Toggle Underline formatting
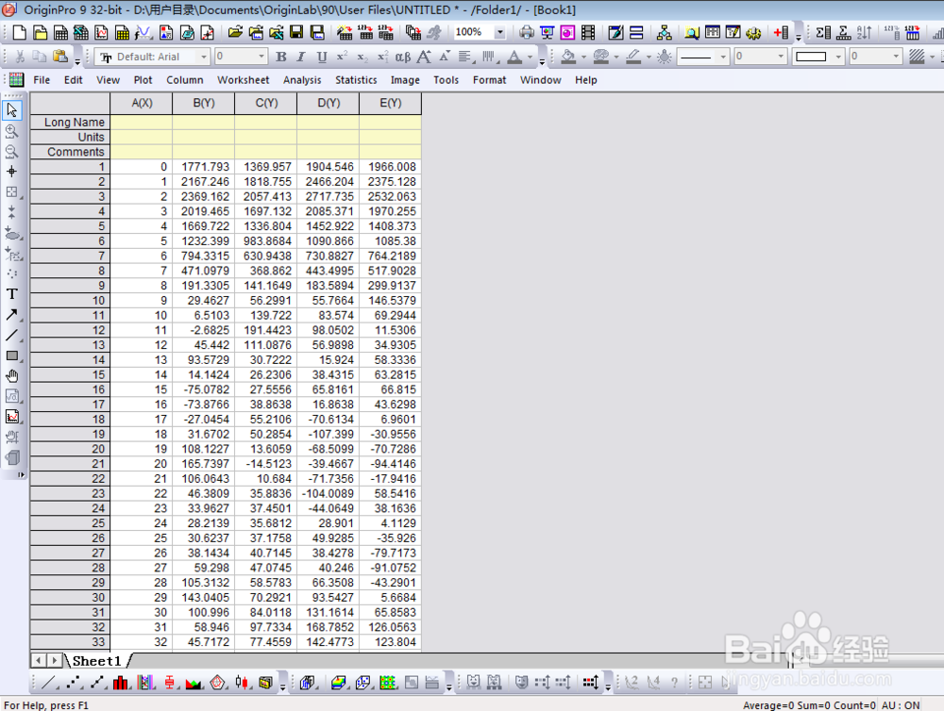Image resolution: width=944 pixels, height=711 pixels. [x=322, y=57]
